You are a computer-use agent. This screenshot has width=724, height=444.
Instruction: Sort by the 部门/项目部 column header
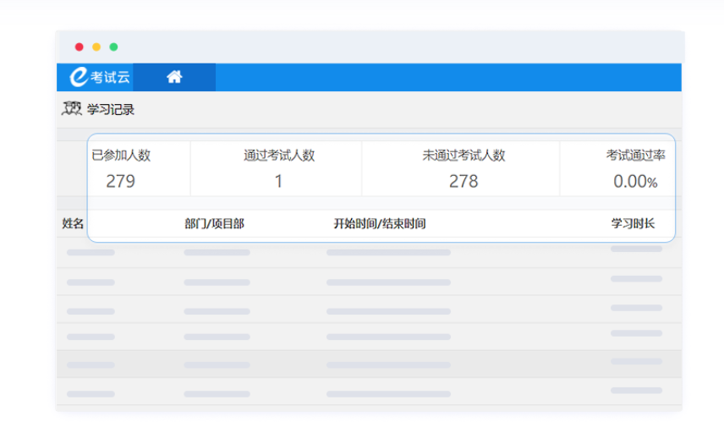[215, 224]
